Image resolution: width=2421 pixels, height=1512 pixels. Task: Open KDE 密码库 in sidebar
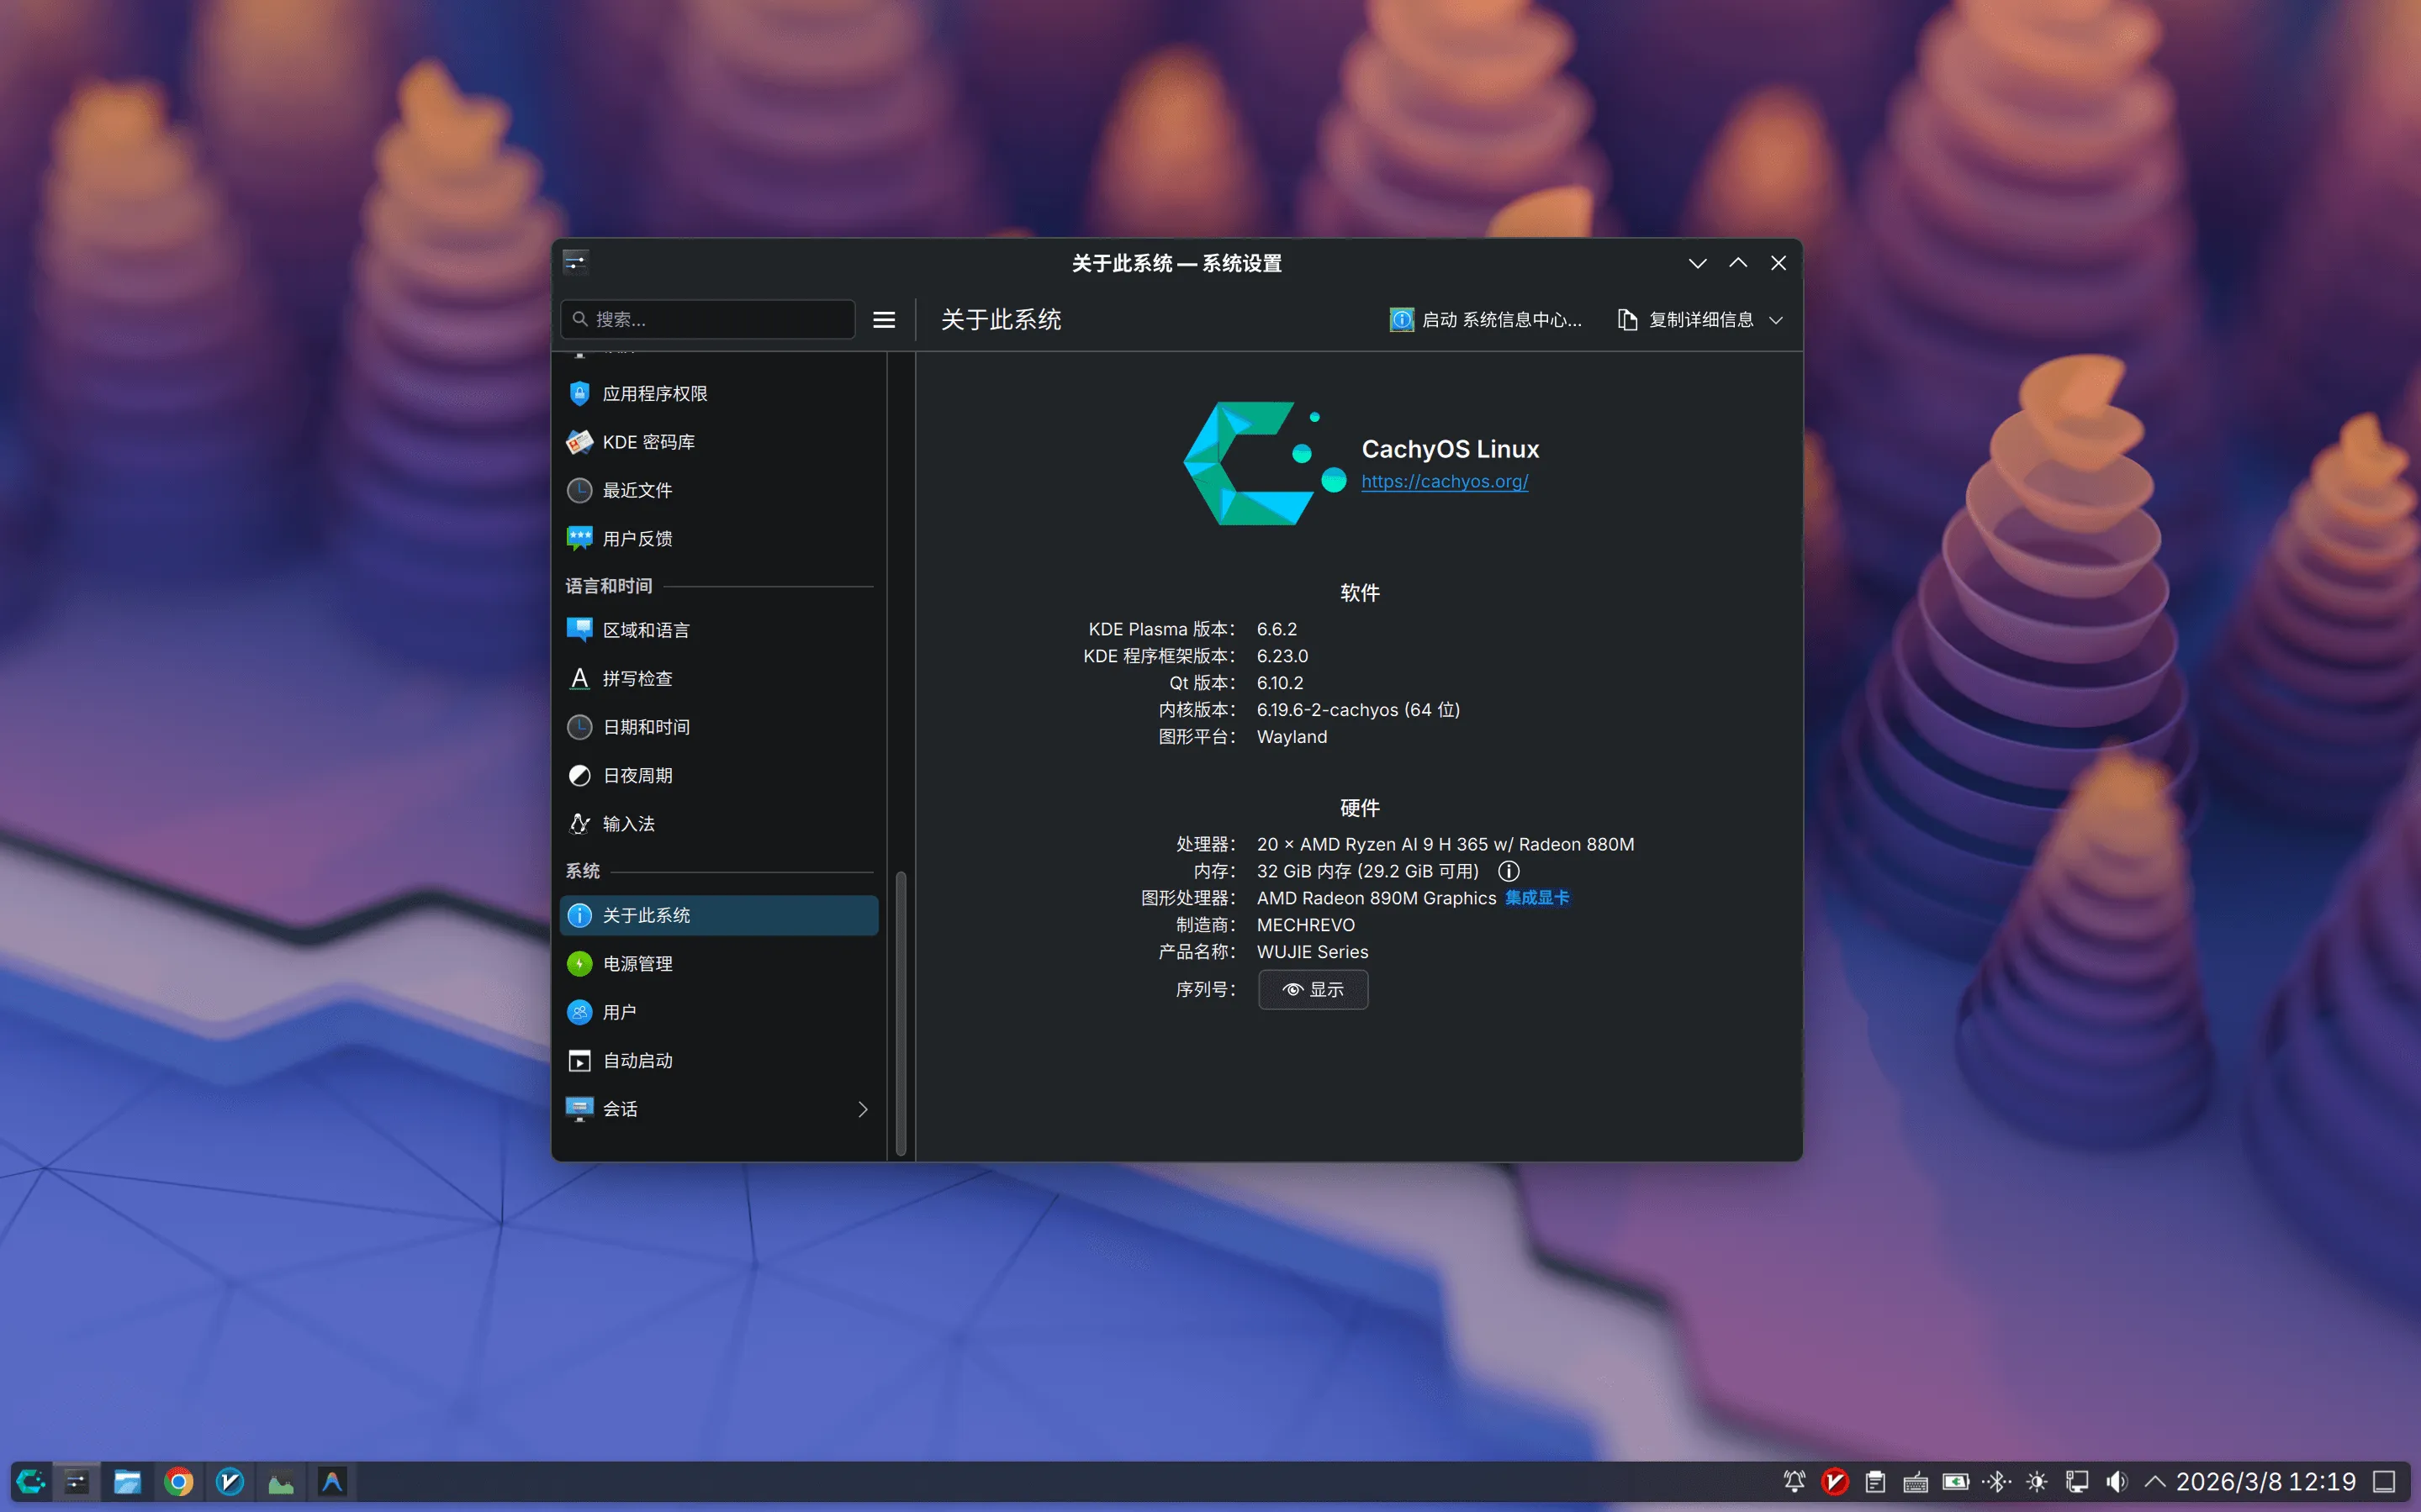point(648,442)
